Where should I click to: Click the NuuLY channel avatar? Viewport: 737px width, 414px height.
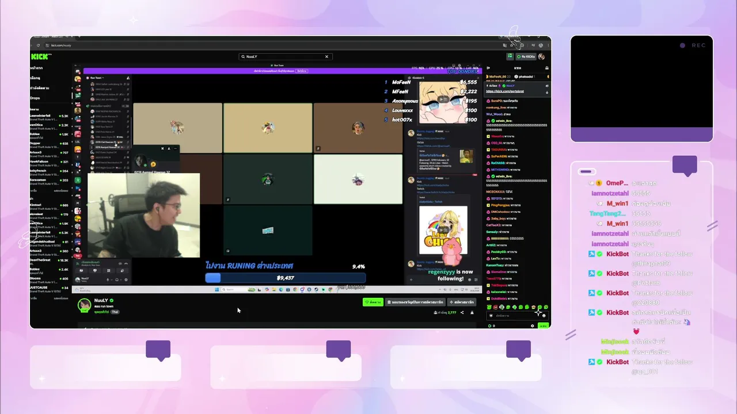tap(85, 305)
